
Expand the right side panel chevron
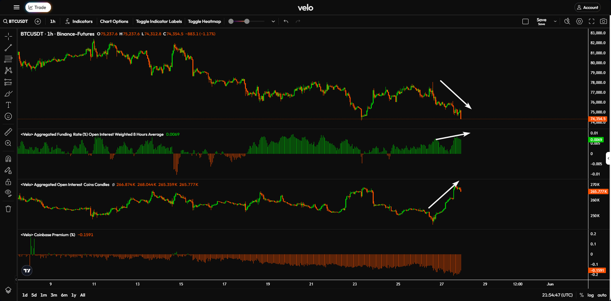(608, 159)
